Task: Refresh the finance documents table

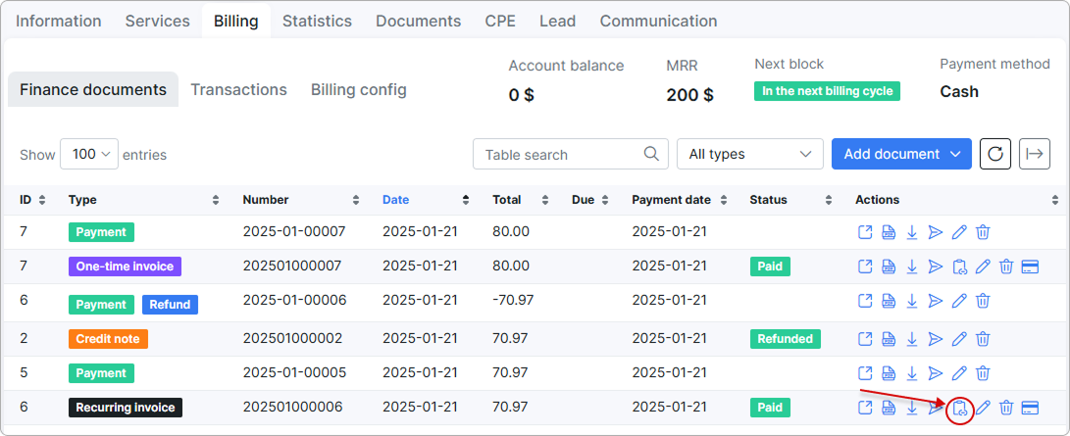Action: (994, 154)
